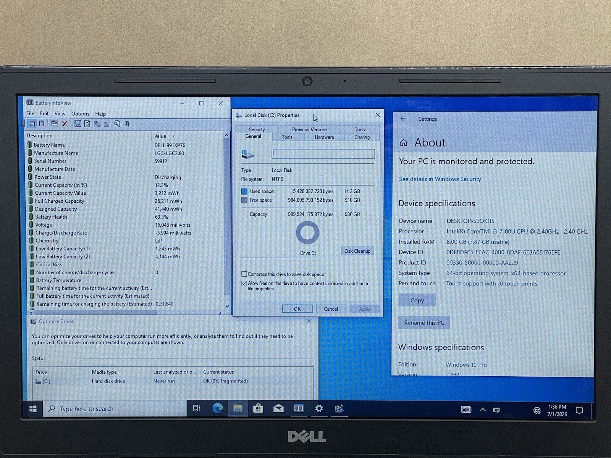611x458 pixels.
Task: Click the red X delete toolbar icon
Action: pyautogui.click(x=65, y=124)
